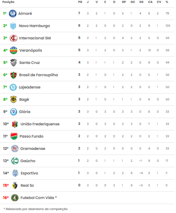
Task: Click the Veranópolis club crest
Action: coord(14,50)
